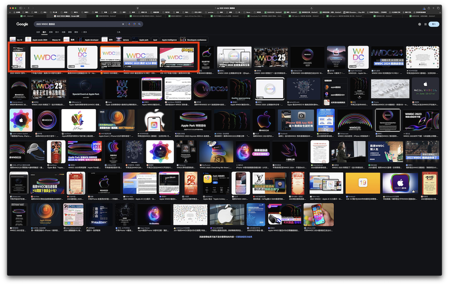Open the Hello WWDC18 code thumbnail
Viewport: 449px width, 285px height.
(x=425, y=88)
